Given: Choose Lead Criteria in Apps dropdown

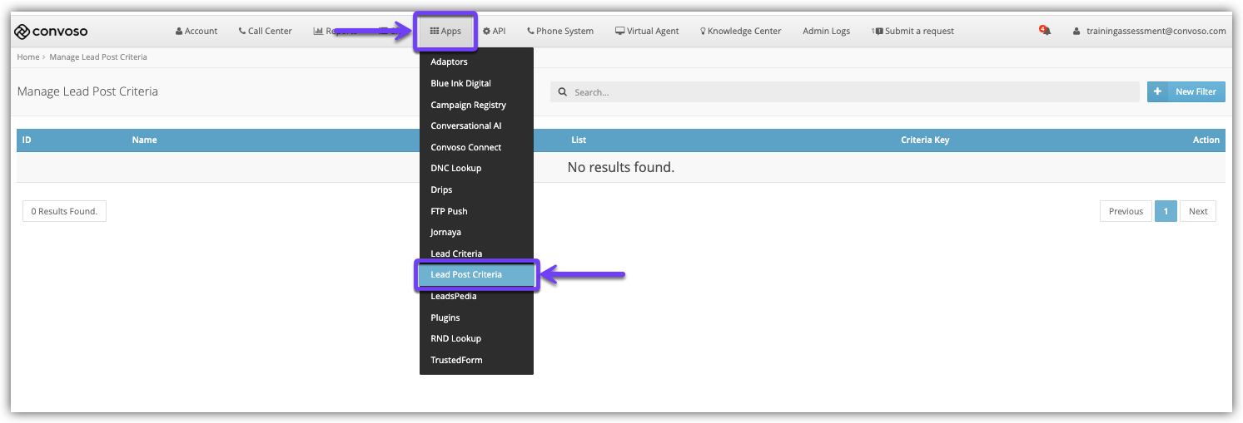Looking at the screenshot, I should point(476,253).
